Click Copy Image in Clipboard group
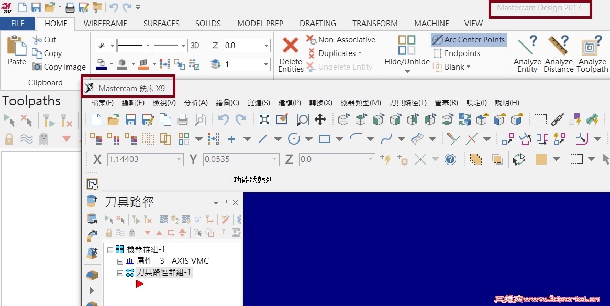610x306 pixels. pyautogui.click(x=59, y=67)
